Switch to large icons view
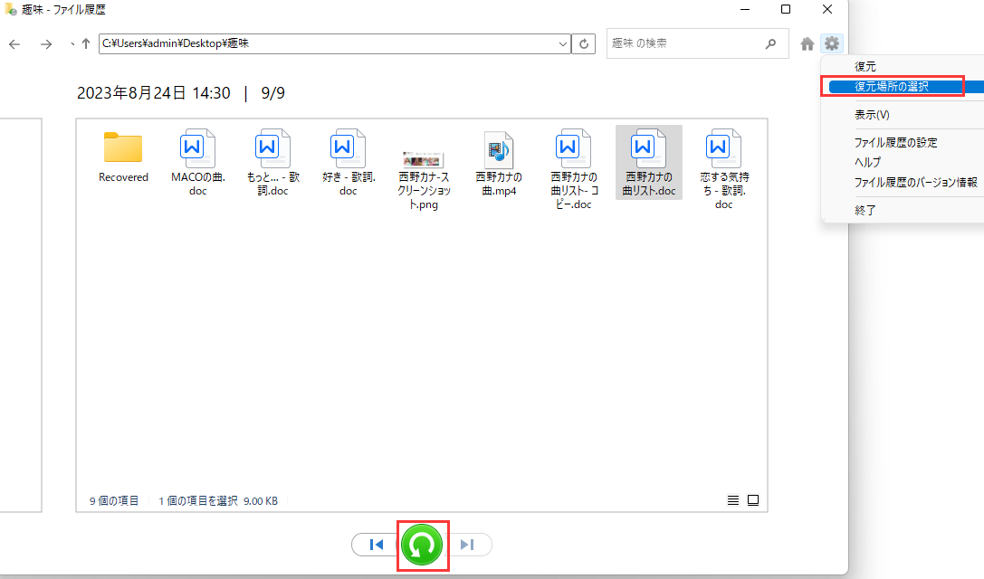 pos(752,500)
